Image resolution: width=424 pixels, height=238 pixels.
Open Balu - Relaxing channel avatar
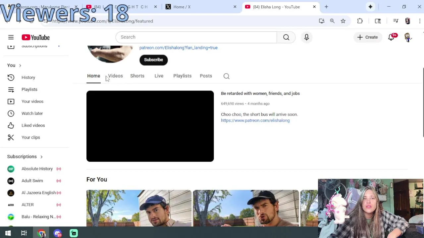[11, 217]
